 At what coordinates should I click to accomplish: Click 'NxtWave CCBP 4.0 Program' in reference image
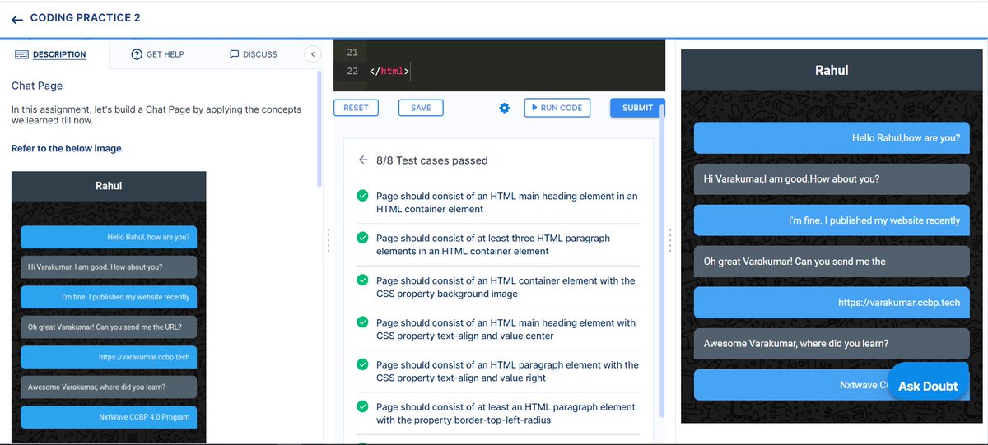click(144, 417)
